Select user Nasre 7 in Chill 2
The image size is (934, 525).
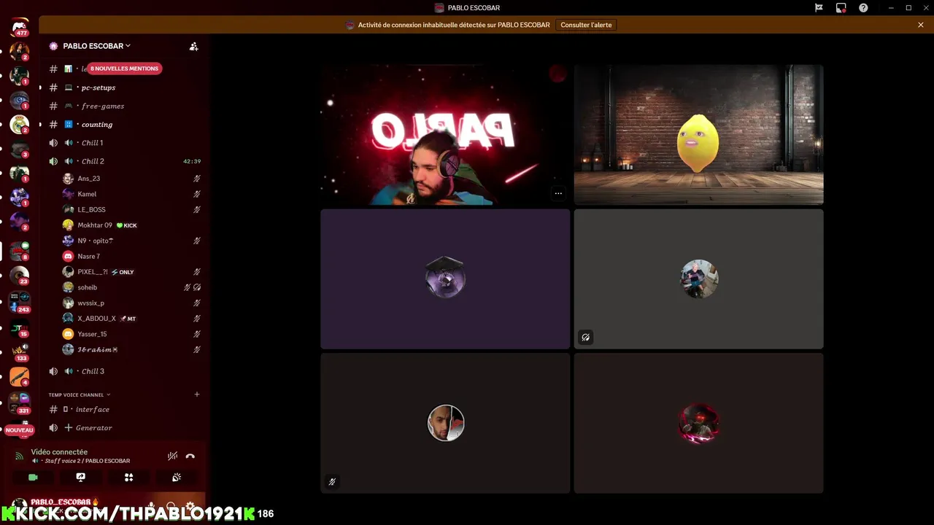click(131, 256)
